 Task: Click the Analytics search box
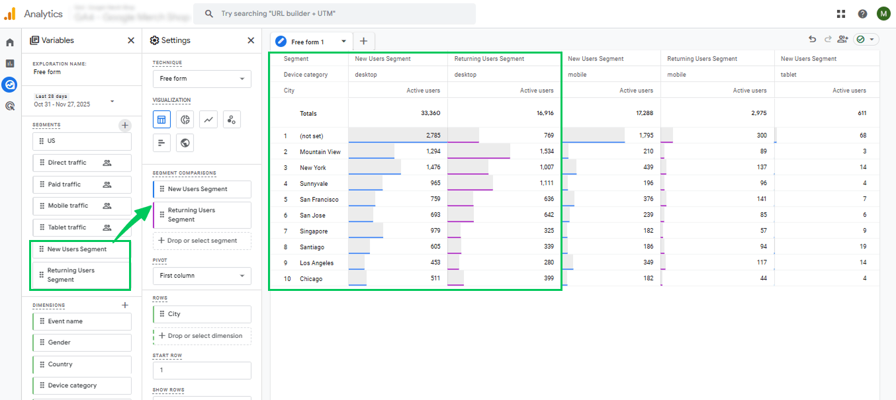[x=334, y=13]
